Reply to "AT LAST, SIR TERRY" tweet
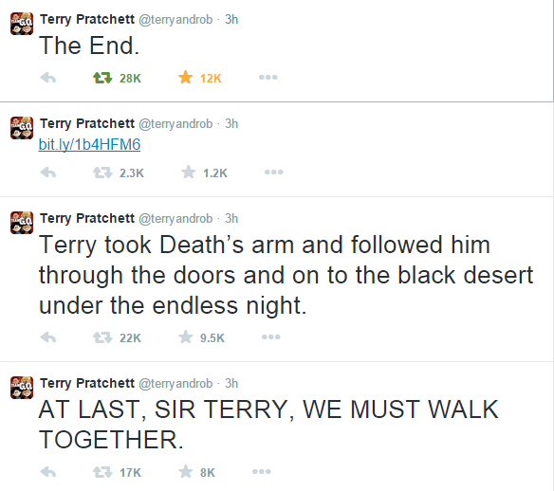 (48, 472)
